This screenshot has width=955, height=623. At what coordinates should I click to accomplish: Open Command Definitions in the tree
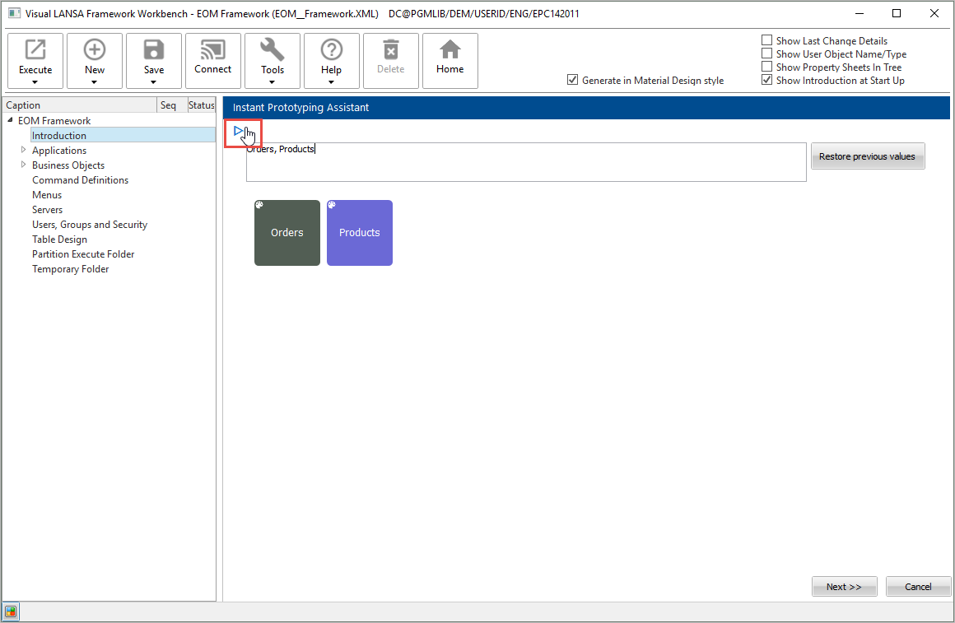click(x=81, y=180)
